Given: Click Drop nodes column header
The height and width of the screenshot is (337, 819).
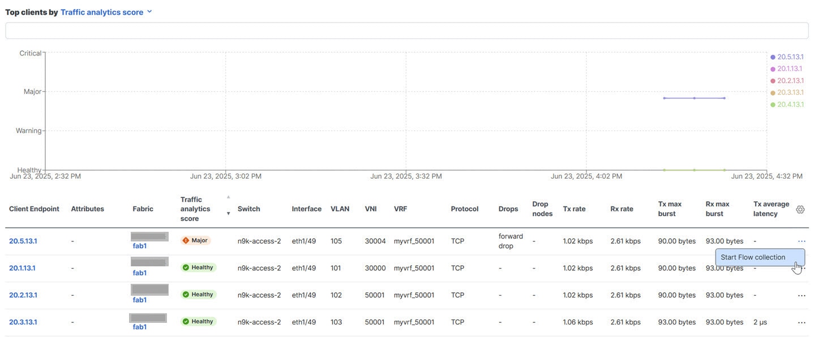Looking at the screenshot, I should pos(542,209).
